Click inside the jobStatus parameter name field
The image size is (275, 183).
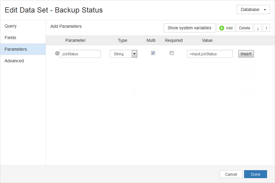(80, 53)
